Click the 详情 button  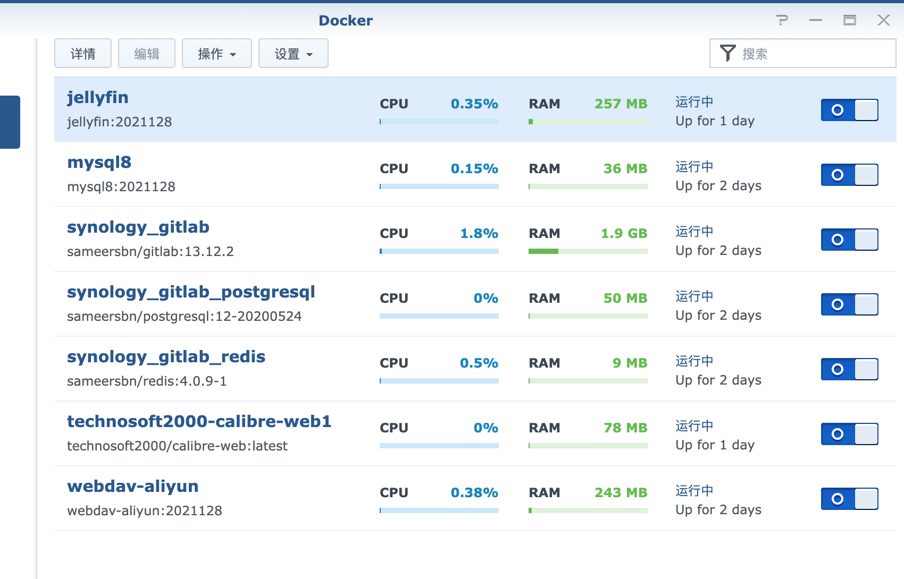pos(83,54)
